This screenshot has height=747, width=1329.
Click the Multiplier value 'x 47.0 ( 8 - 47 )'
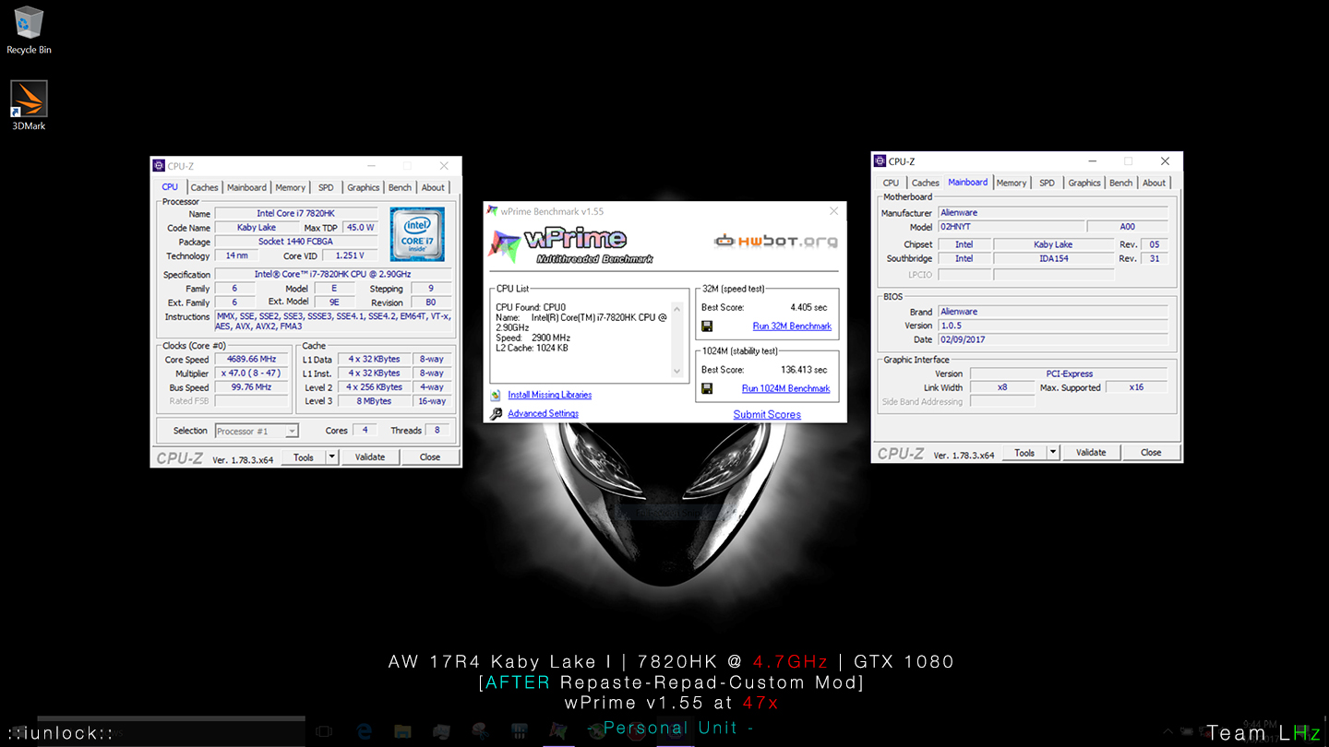click(x=251, y=373)
